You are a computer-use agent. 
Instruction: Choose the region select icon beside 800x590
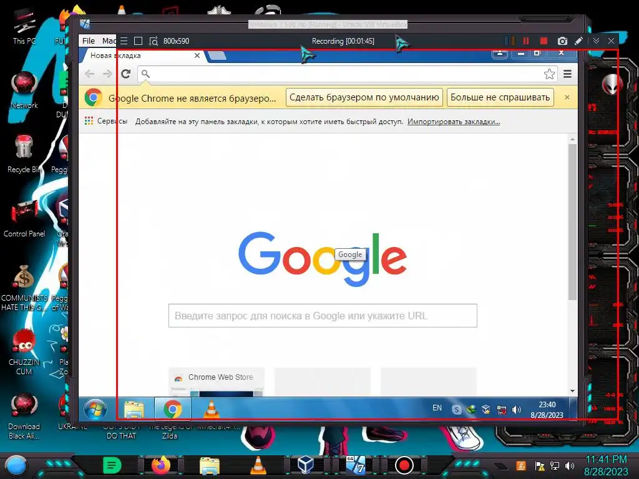(x=154, y=41)
